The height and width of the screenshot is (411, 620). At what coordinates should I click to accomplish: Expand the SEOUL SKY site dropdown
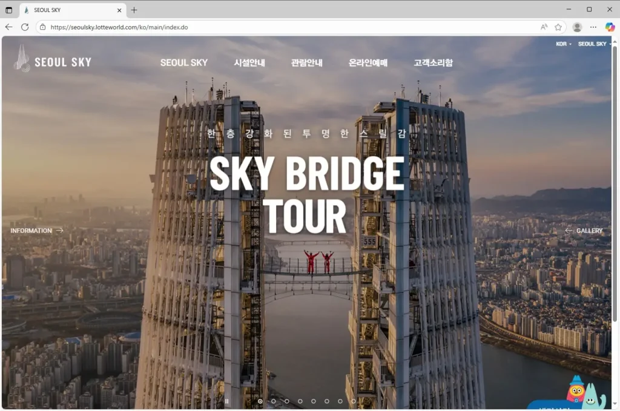(x=594, y=44)
